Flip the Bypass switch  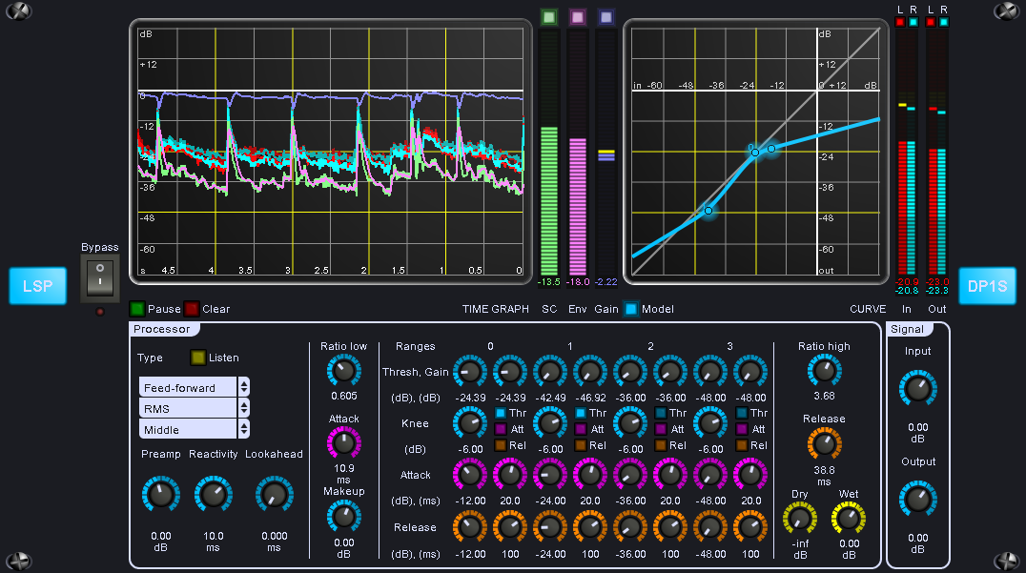pos(100,279)
